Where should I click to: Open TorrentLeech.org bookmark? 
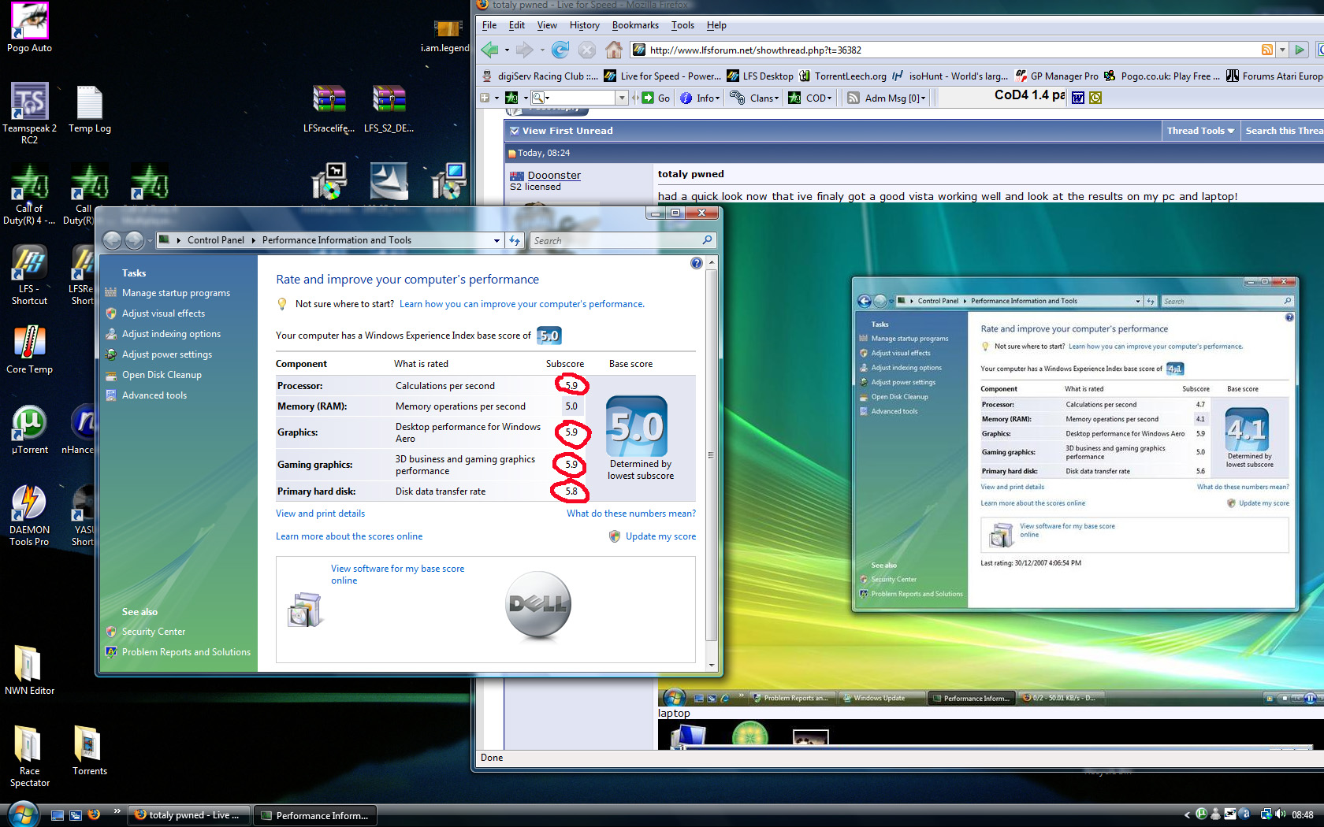tap(842, 76)
